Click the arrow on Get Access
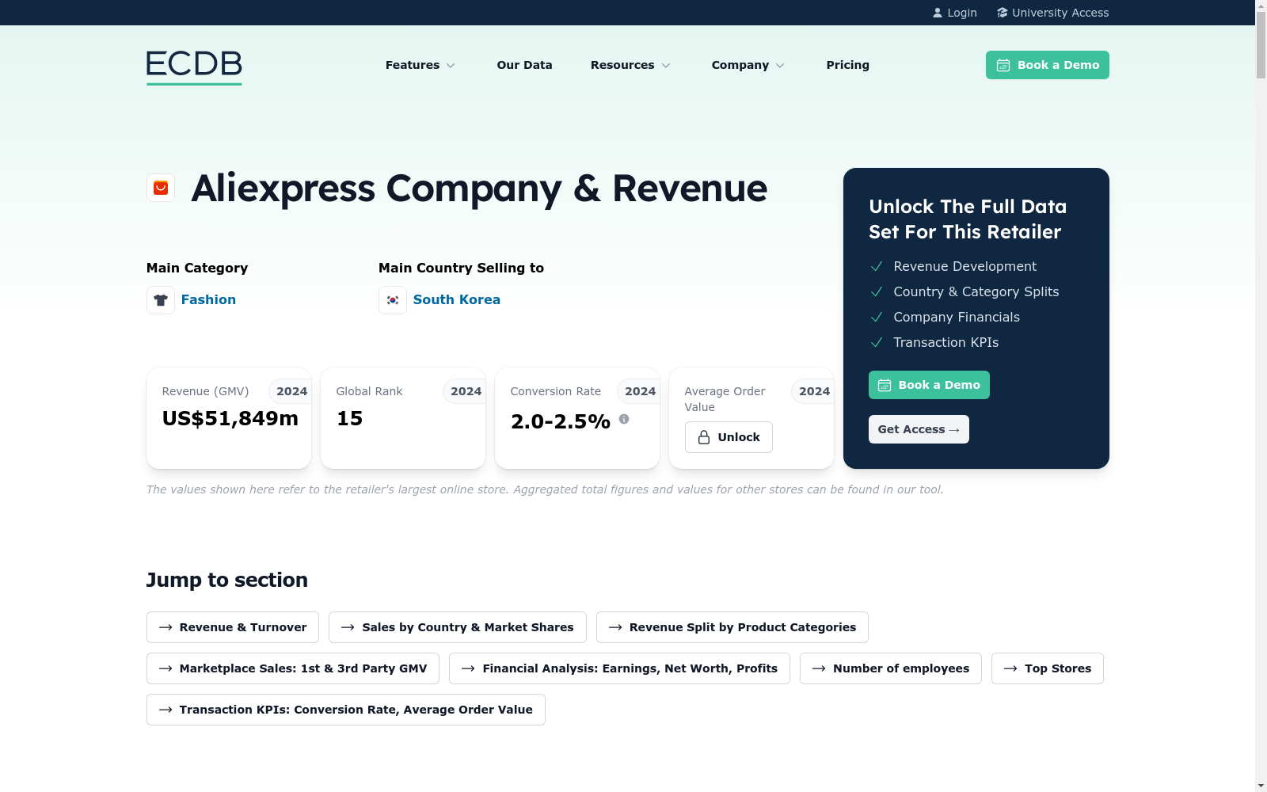1267x792 pixels. pyautogui.click(x=954, y=430)
